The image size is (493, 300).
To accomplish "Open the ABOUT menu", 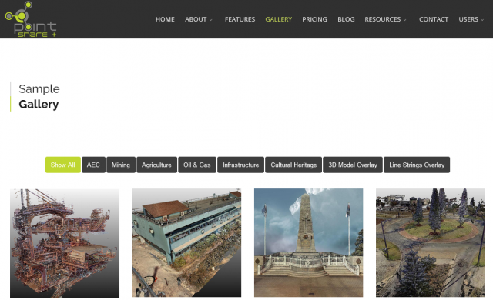I will [x=196, y=19].
